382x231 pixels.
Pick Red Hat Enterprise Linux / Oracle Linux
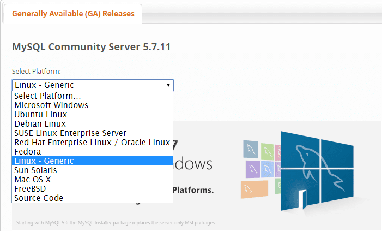tap(92, 143)
